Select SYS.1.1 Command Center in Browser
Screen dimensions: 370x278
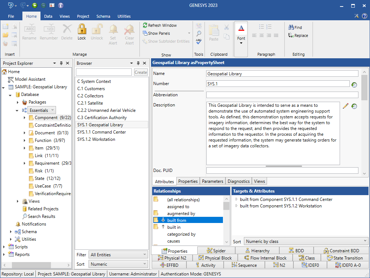(112, 132)
